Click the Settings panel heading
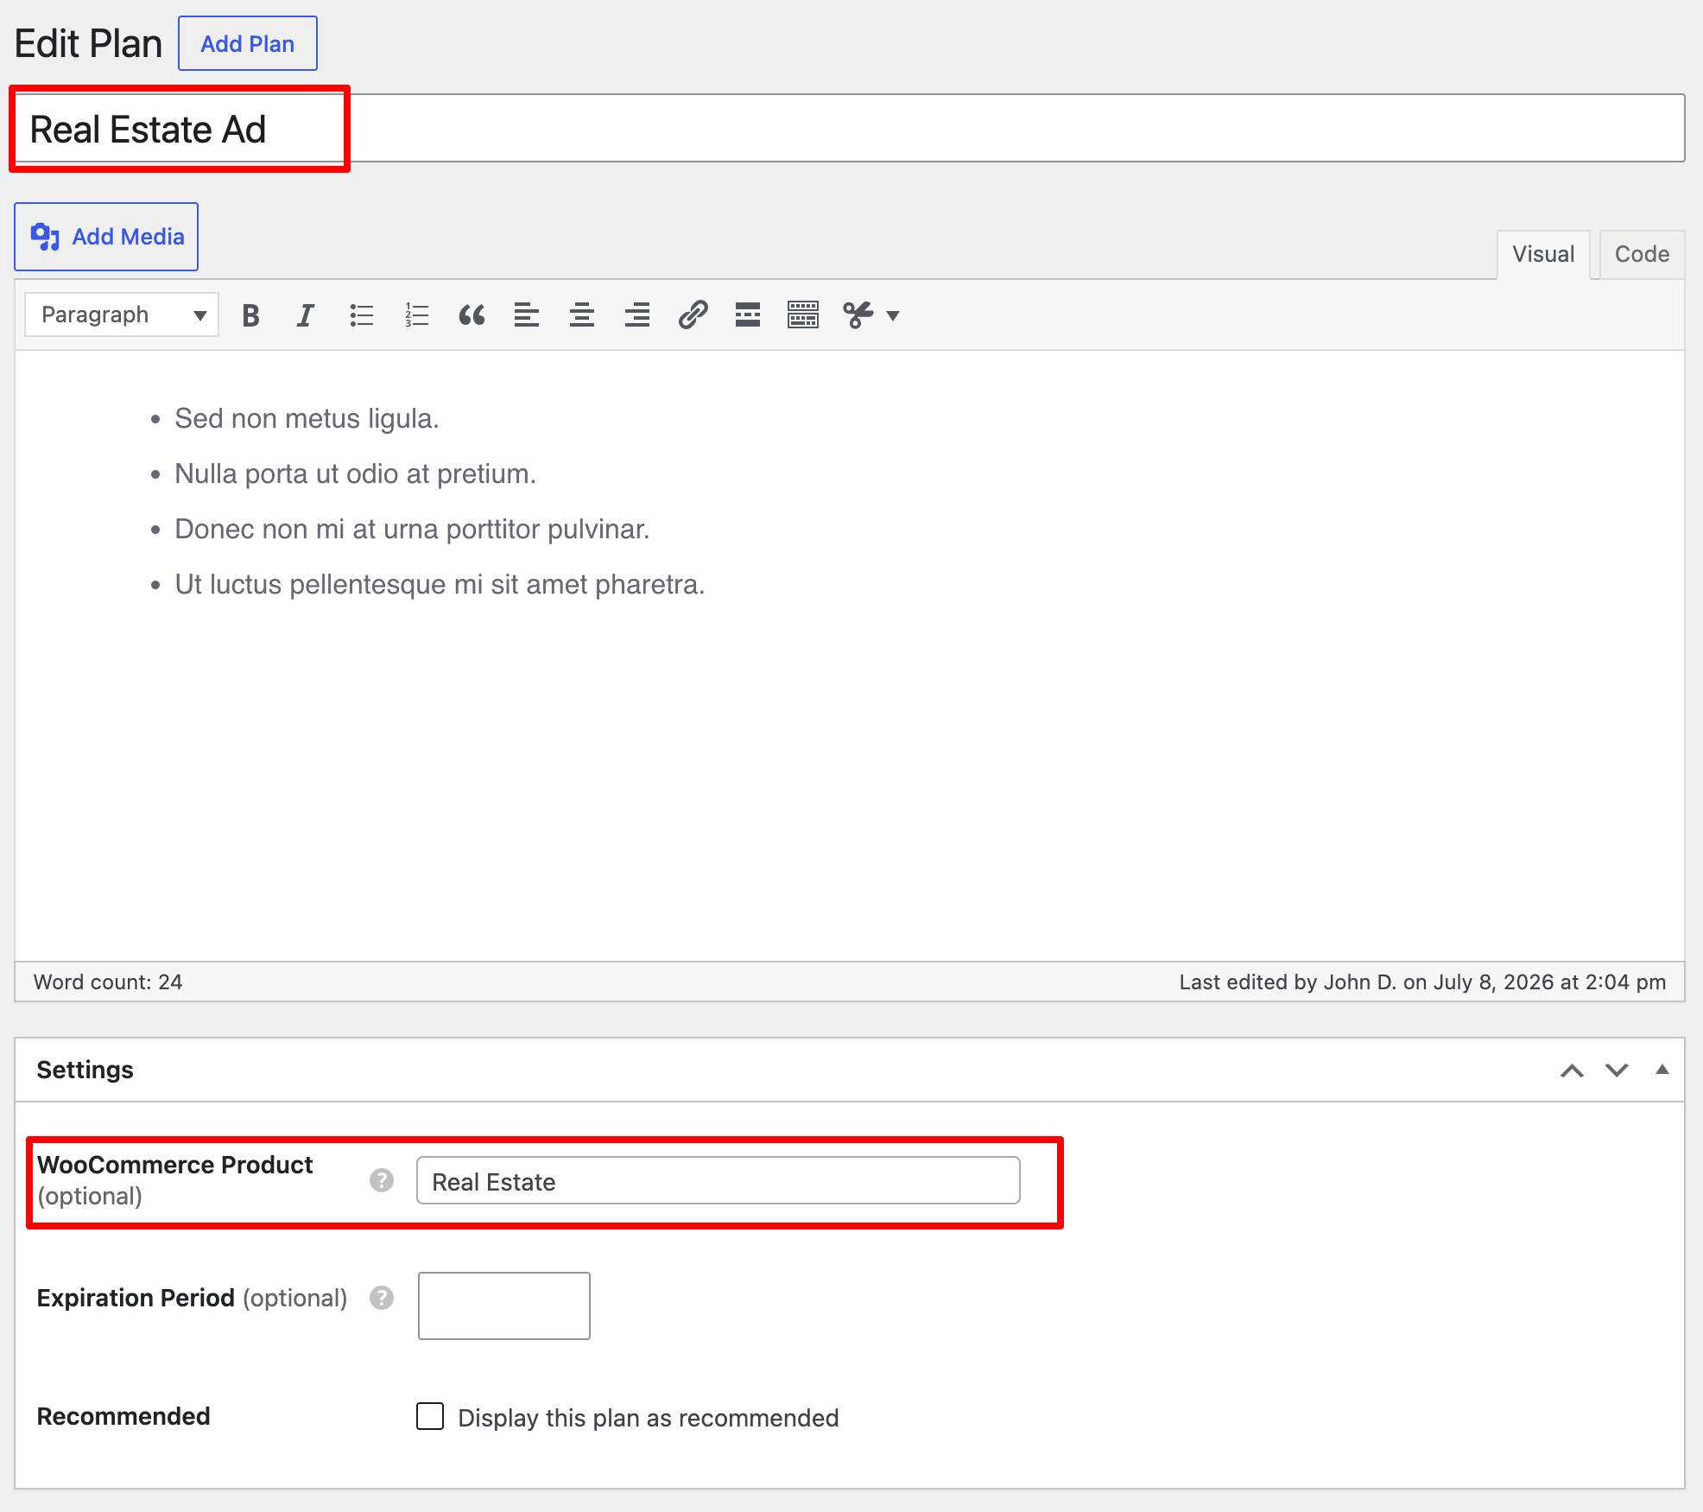1703x1512 pixels. point(85,1070)
